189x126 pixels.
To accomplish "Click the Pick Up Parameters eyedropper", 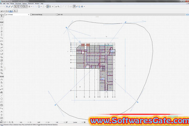I will click(9, 7).
